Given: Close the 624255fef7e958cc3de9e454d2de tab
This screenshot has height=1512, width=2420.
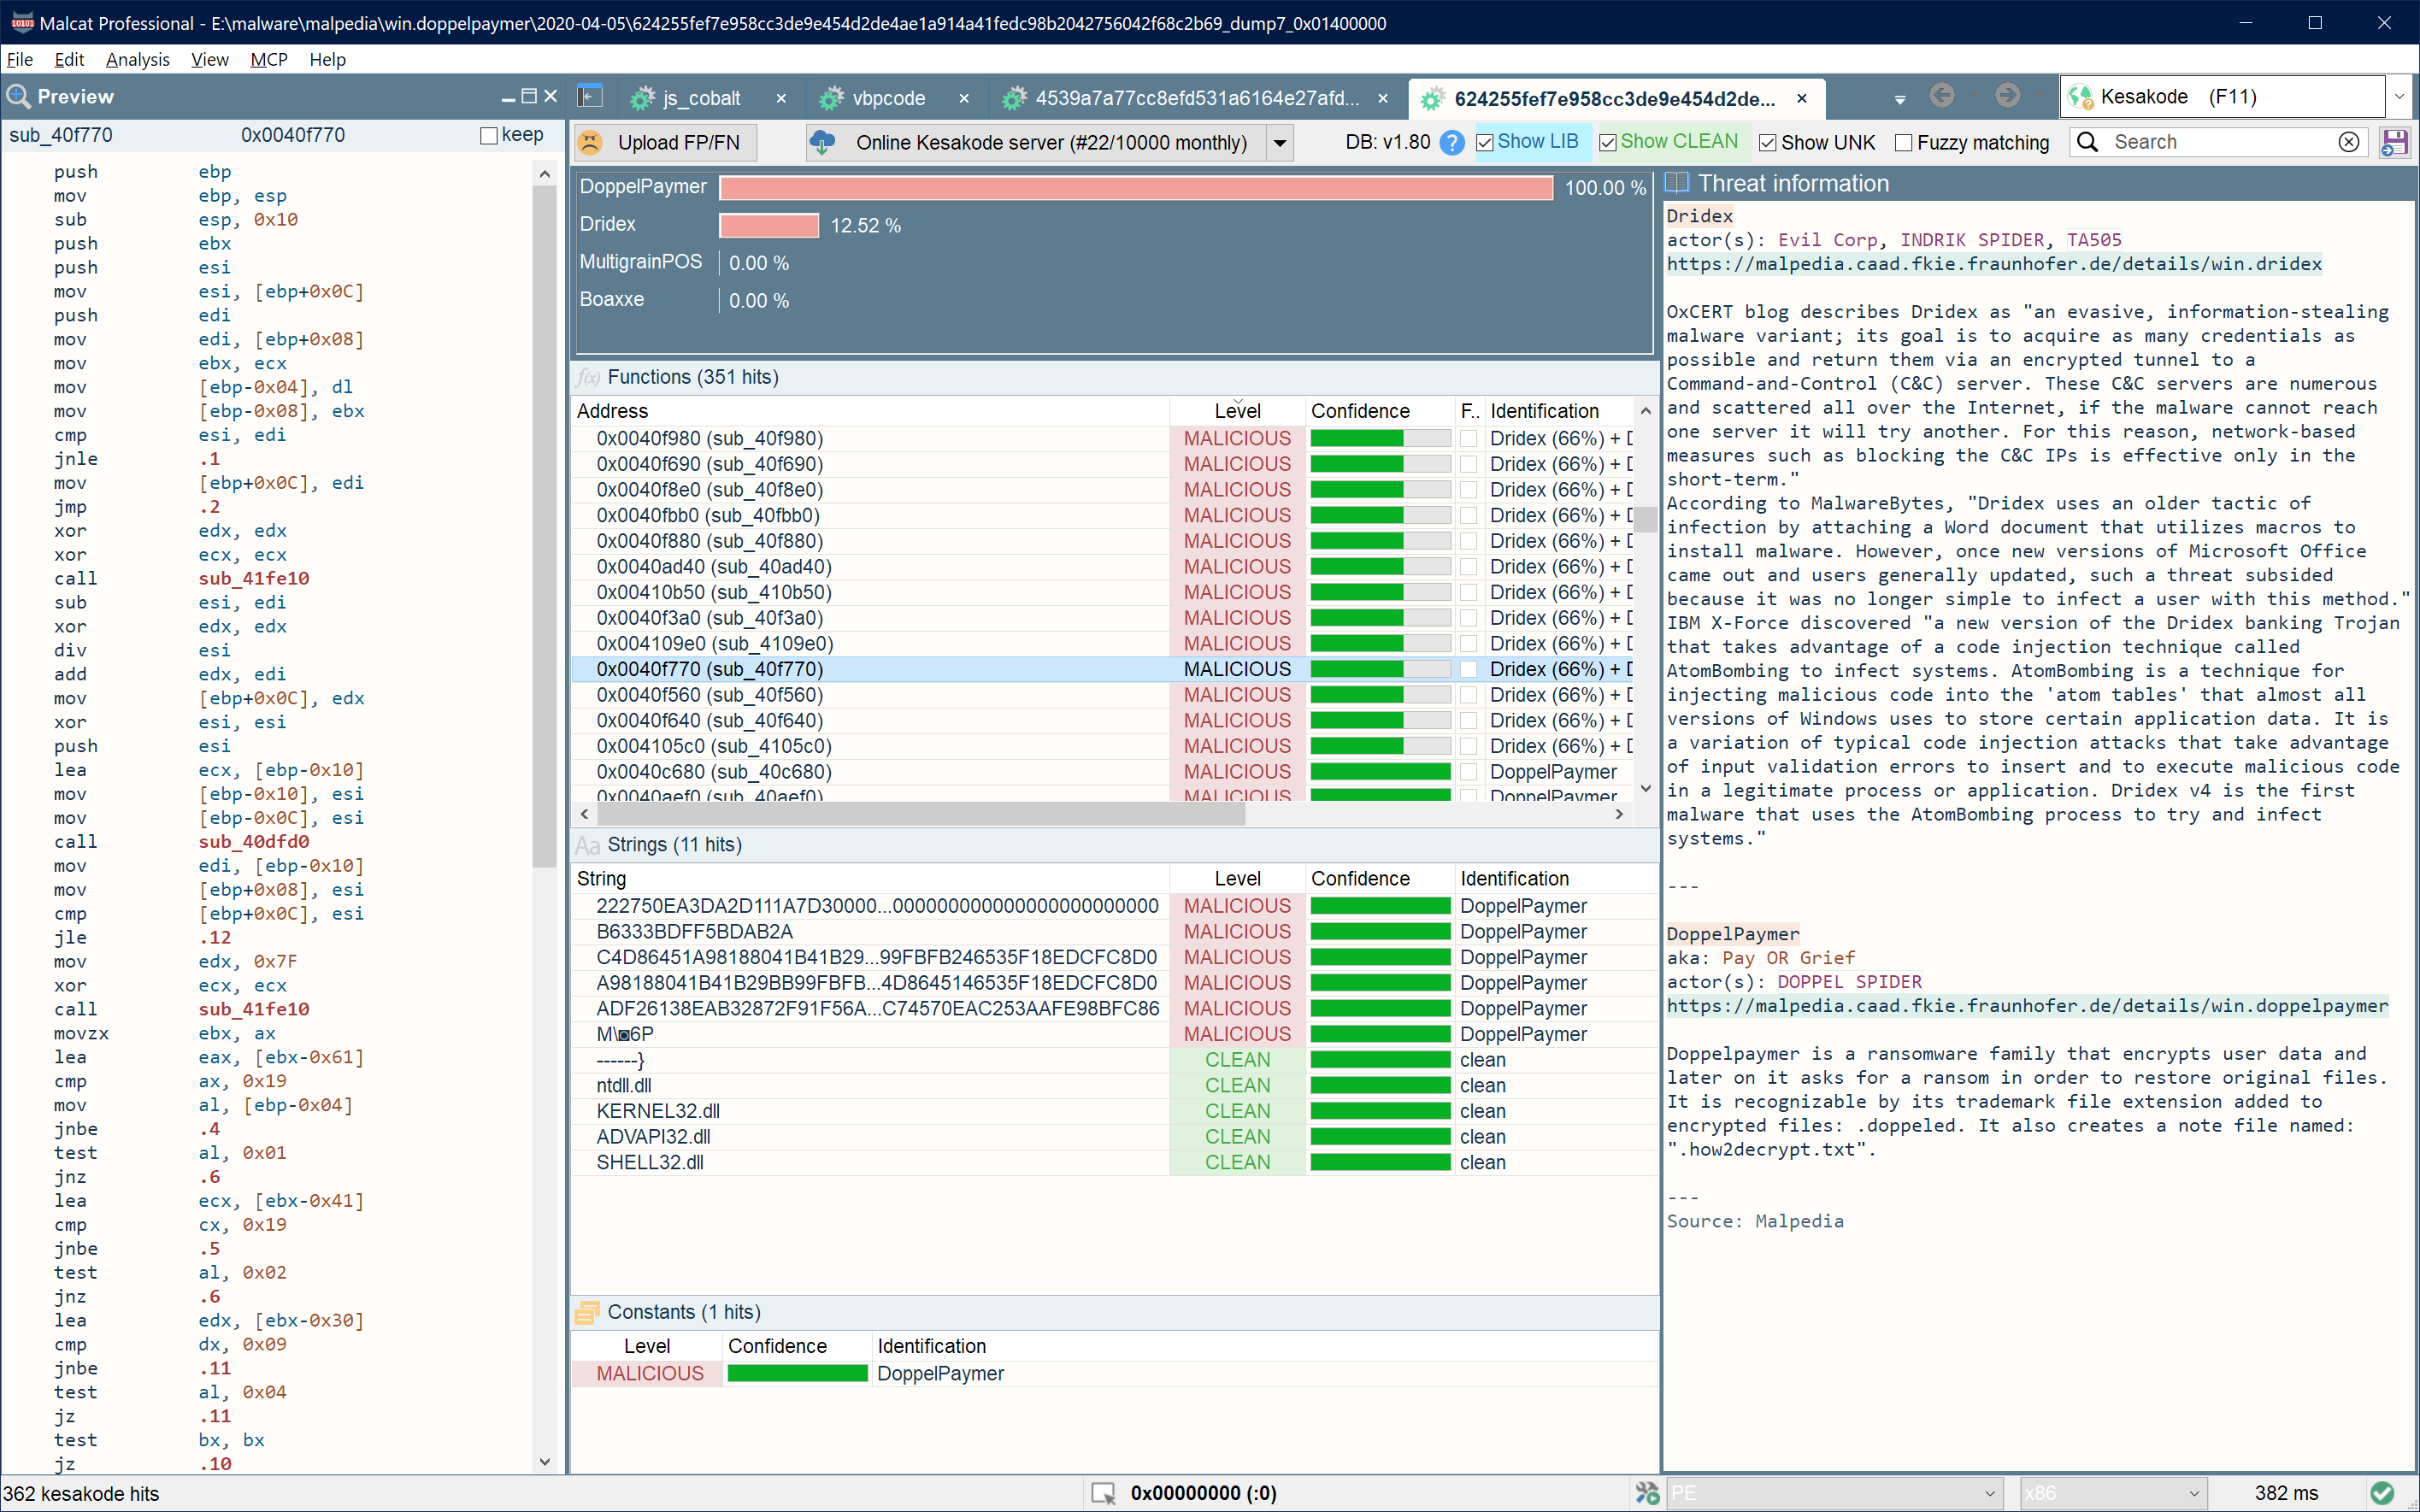Looking at the screenshot, I should (x=1802, y=98).
